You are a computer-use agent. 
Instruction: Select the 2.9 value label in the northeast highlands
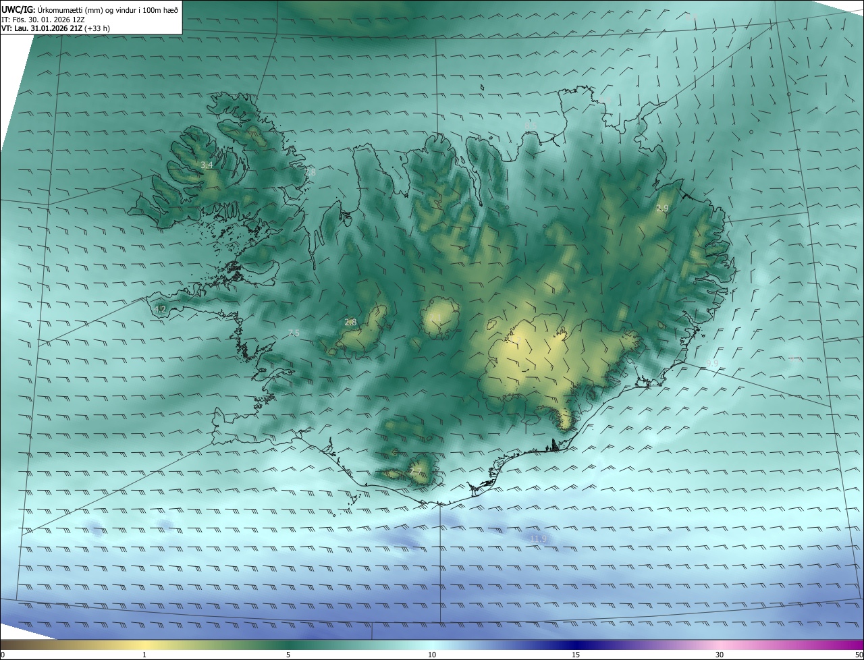pos(662,209)
